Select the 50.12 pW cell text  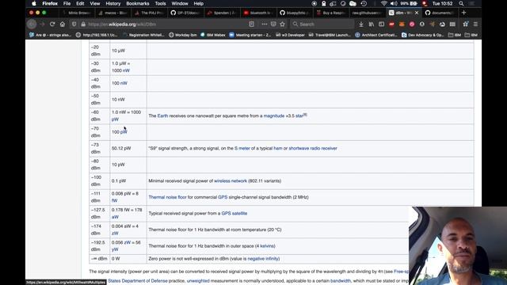[121, 148]
